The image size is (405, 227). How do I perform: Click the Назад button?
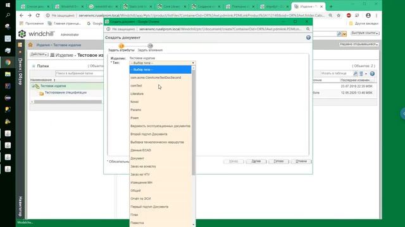[234, 161]
